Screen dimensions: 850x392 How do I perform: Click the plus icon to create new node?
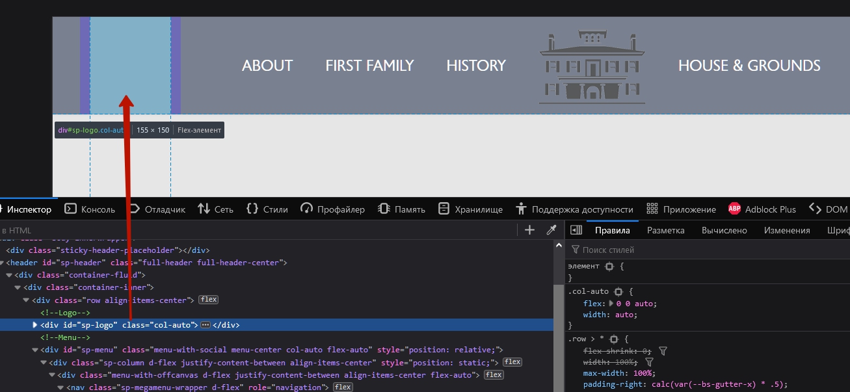[x=529, y=230]
